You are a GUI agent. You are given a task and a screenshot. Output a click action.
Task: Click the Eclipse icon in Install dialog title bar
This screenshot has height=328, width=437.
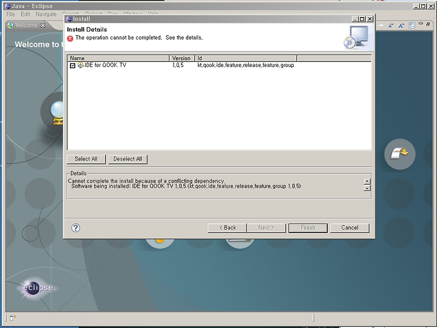[x=69, y=19]
